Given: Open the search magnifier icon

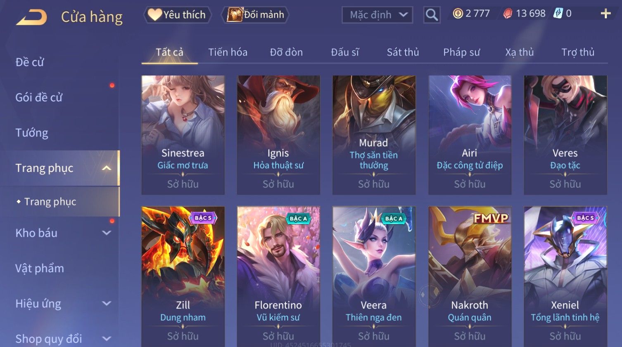Looking at the screenshot, I should pos(432,15).
